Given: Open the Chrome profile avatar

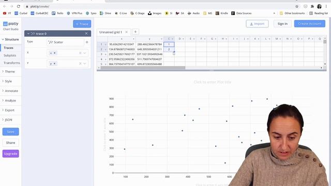Looking at the screenshot, I should tap(319, 7).
